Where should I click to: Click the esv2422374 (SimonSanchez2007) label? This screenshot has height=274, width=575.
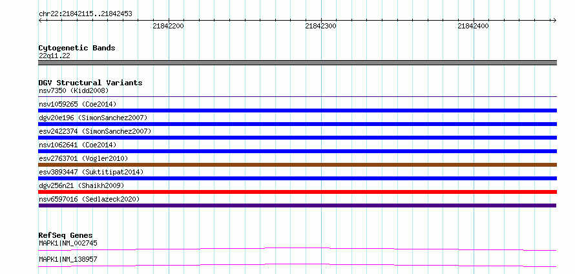[x=95, y=131]
